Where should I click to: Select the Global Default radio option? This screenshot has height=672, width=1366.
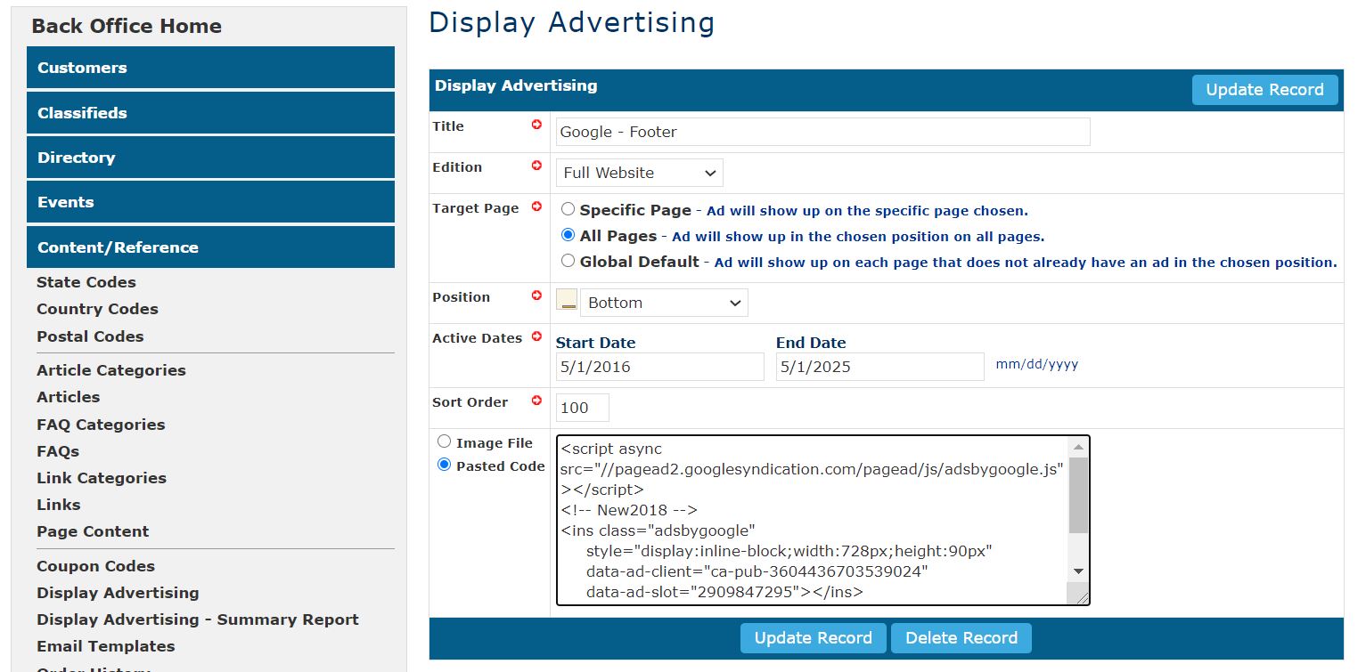point(568,262)
